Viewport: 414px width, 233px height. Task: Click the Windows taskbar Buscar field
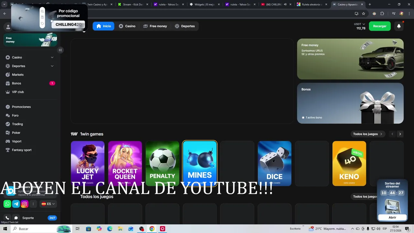point(41,229)
